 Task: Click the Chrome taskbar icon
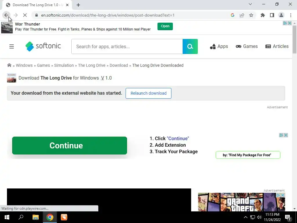(50, 217)
